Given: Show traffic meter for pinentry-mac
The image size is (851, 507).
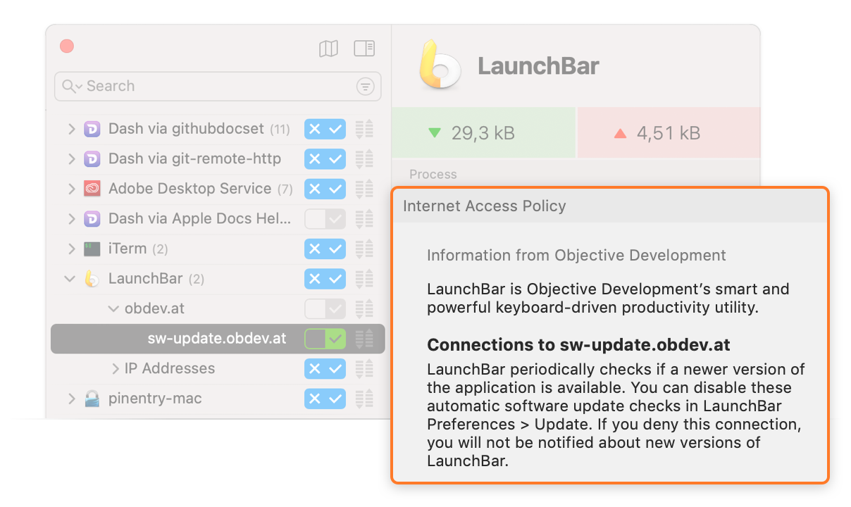Looking at the screenshot, I should tap(364, 399).
